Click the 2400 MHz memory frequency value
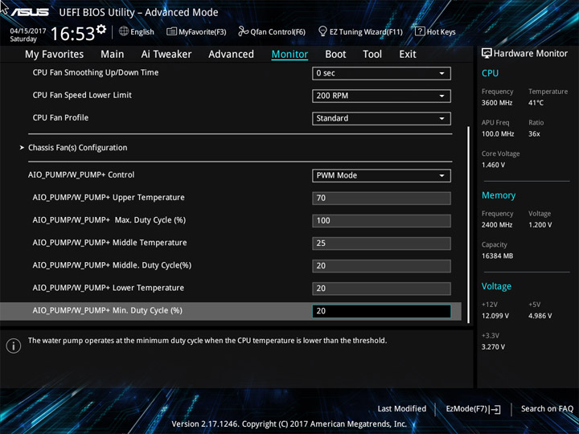Viewport: 579px width, 434px height. pos(497,225)
